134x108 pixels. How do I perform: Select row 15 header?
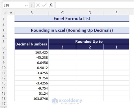pyautogui.click(x=4, y=94)
